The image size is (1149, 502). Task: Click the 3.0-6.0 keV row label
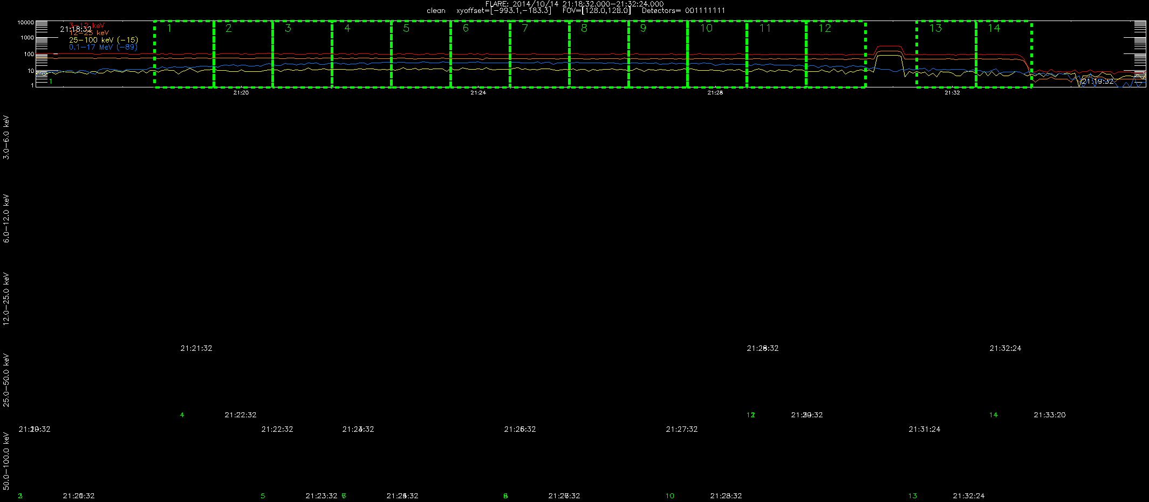[6, 137]
